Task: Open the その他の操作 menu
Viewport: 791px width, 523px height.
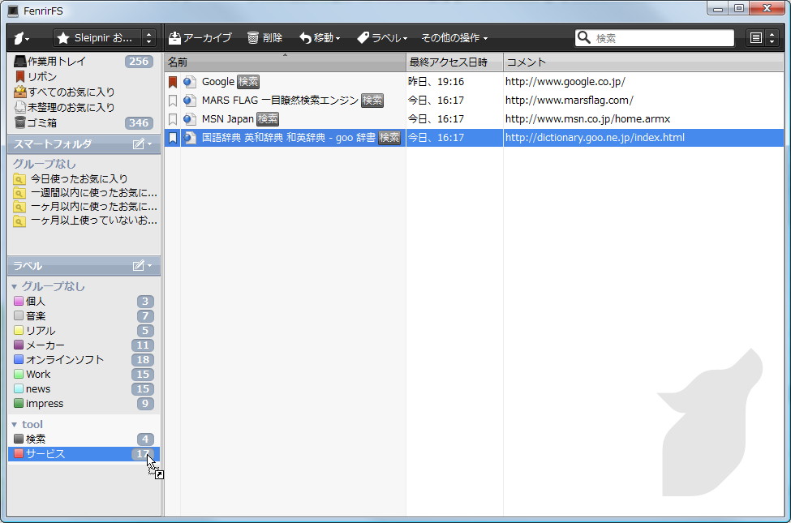Action: pos(454,38)
